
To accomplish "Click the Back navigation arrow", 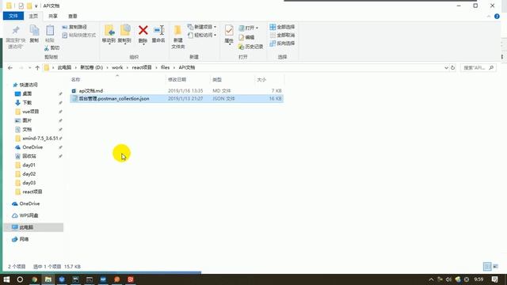I will click(10, 68).
